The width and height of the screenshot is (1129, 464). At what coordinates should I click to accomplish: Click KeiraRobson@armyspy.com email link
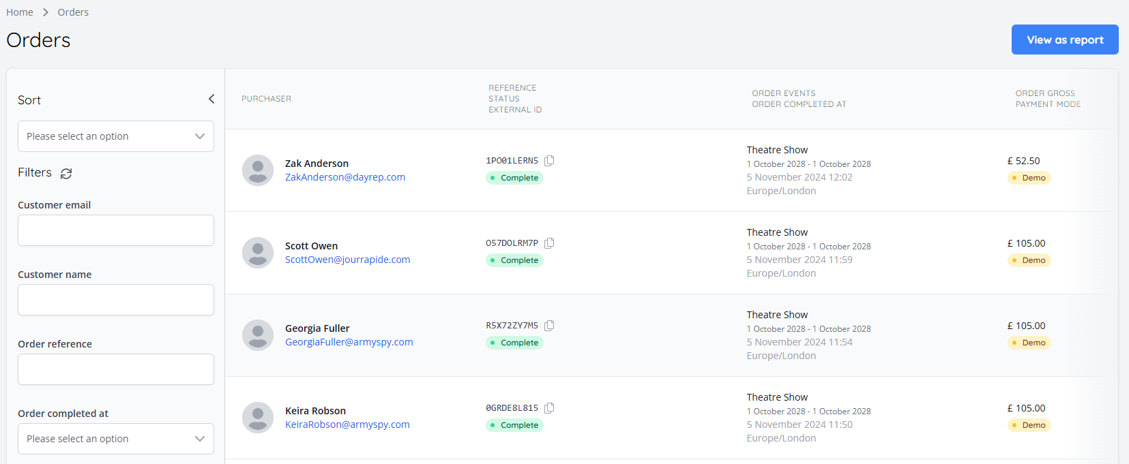coord(347,424)
